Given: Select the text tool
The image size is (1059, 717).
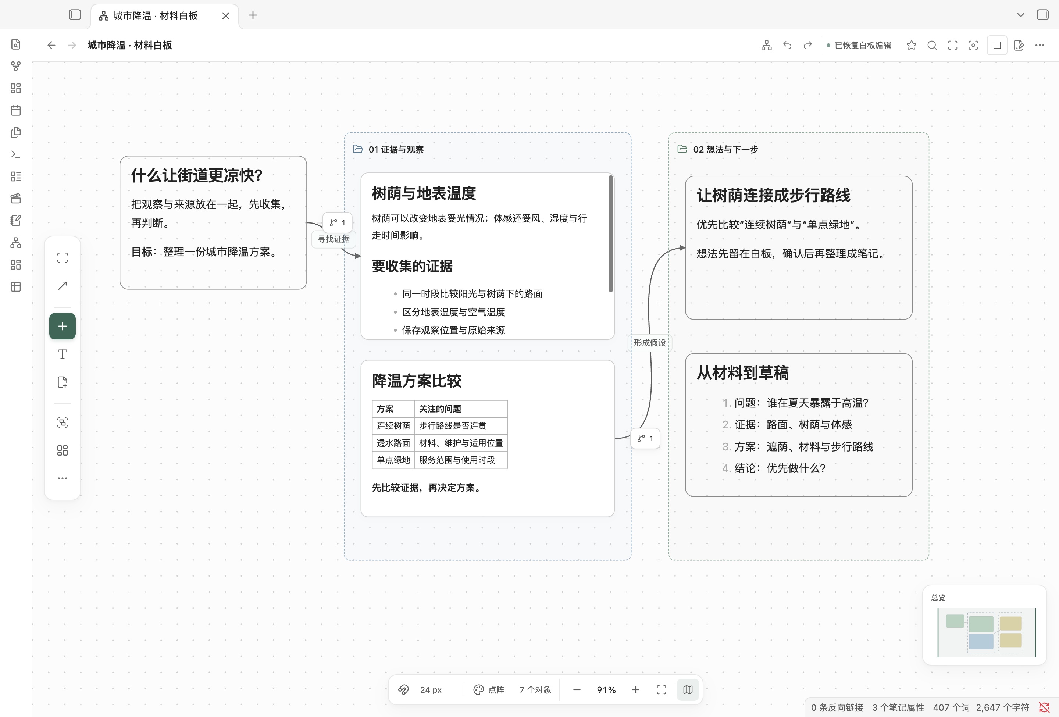Looking at the screenshot, I should point(63,354).
